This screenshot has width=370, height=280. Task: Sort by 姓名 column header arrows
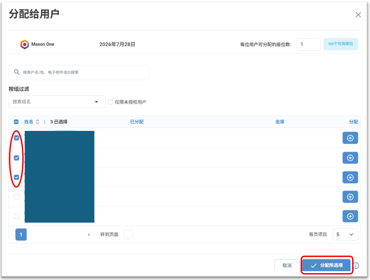coord(37,122)
